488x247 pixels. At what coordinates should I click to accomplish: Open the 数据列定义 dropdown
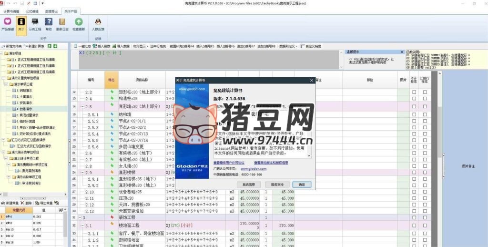point(288,46)
